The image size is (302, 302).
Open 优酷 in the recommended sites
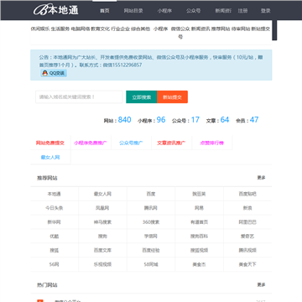pos(55,237)
